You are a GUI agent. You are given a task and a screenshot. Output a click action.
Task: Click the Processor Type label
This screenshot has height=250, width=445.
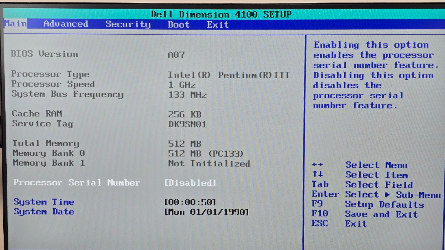pyautogui.click(x=50, y=74)
